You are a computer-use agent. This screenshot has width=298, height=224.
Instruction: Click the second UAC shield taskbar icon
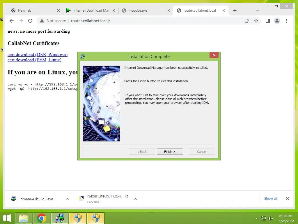(x=95, y=218)
